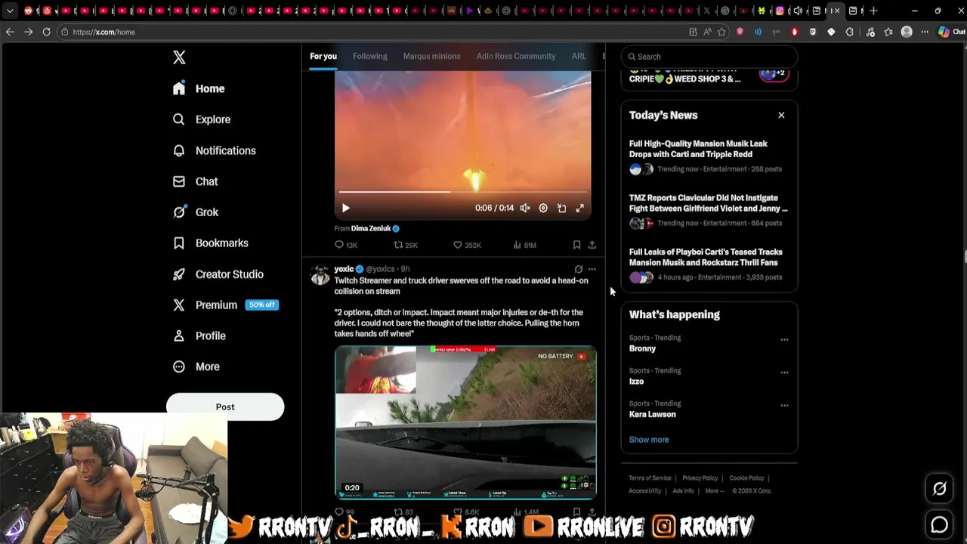The image size is (967, 544).
Task: Open Bookmarks from the sidebar
Action: (x=210, y=243)
